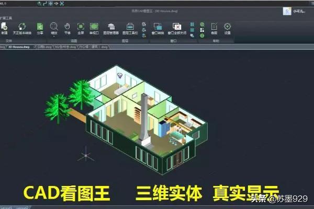
Task: Click the fifth quick-access icon in title bar
Action: tap(62, 4)
